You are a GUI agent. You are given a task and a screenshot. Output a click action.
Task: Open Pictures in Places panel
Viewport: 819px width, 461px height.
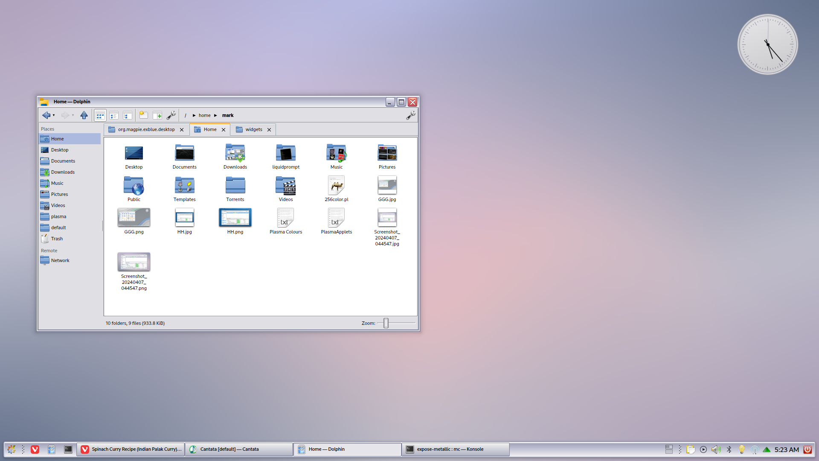[70, 194]
